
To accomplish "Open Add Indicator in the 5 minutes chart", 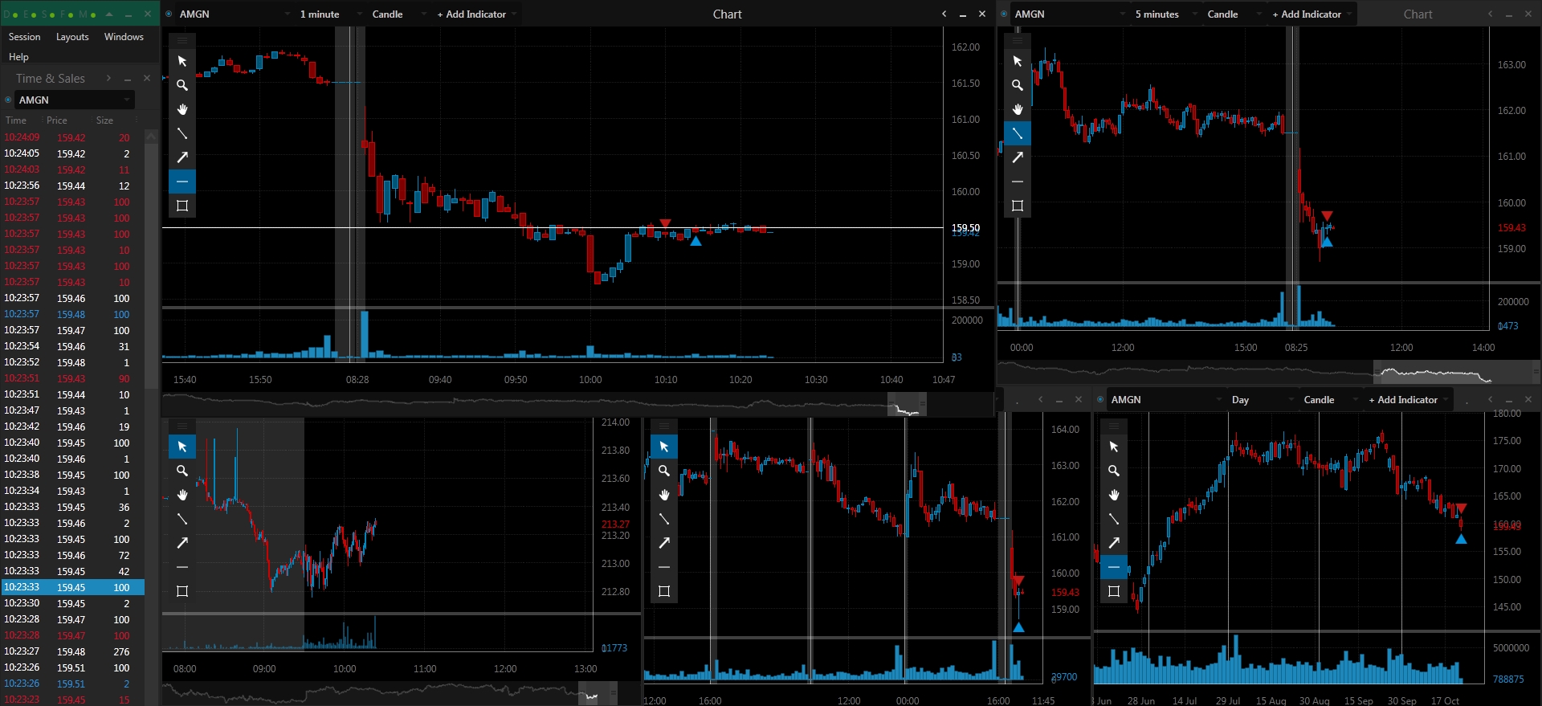I will (1312, 14).
